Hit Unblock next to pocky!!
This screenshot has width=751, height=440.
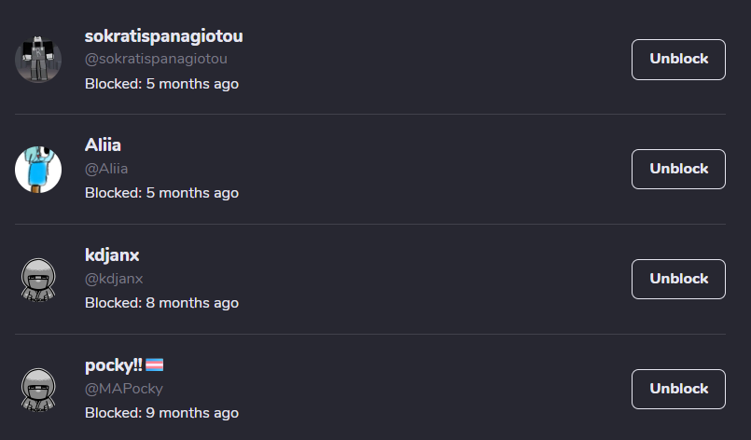(678, 389)
